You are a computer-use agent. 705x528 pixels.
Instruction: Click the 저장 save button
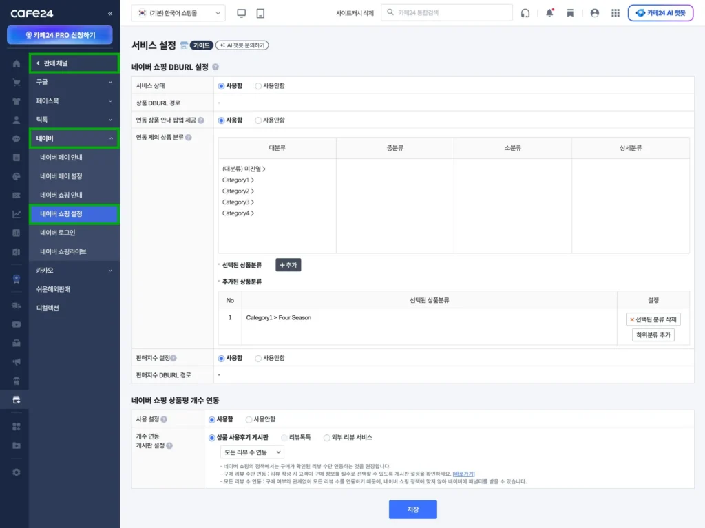(412, 509)
